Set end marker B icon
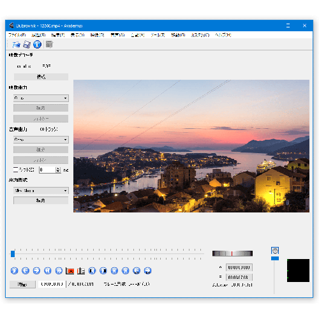 pos(81,271)
